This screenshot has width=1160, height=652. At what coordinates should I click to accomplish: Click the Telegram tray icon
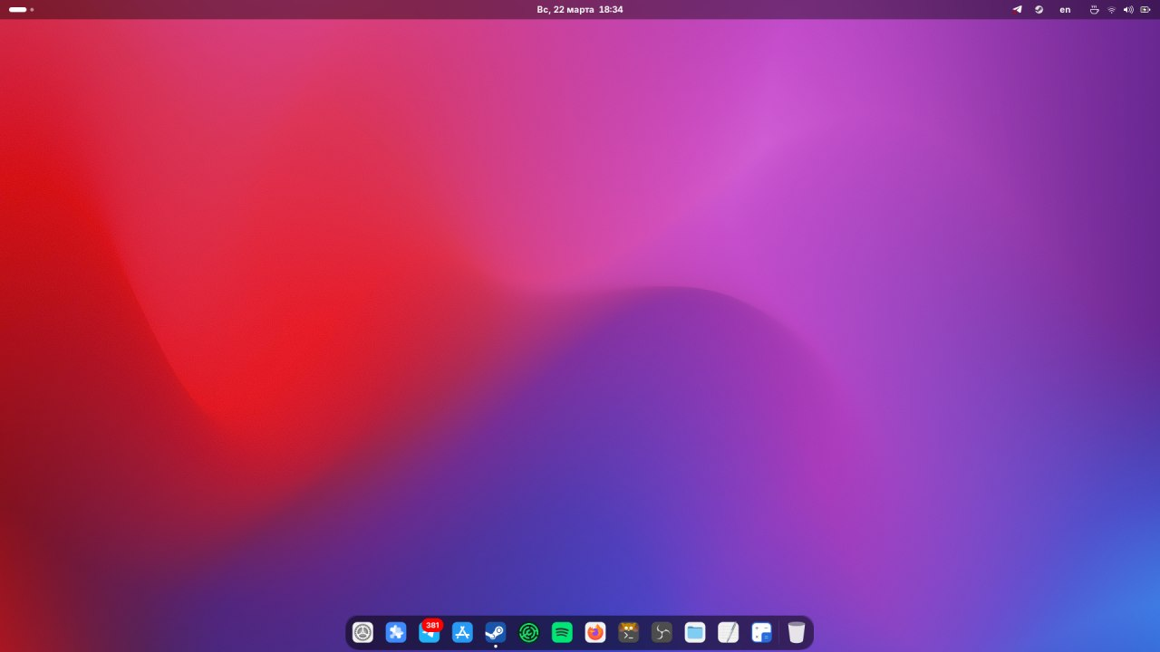coord(1017,9)
